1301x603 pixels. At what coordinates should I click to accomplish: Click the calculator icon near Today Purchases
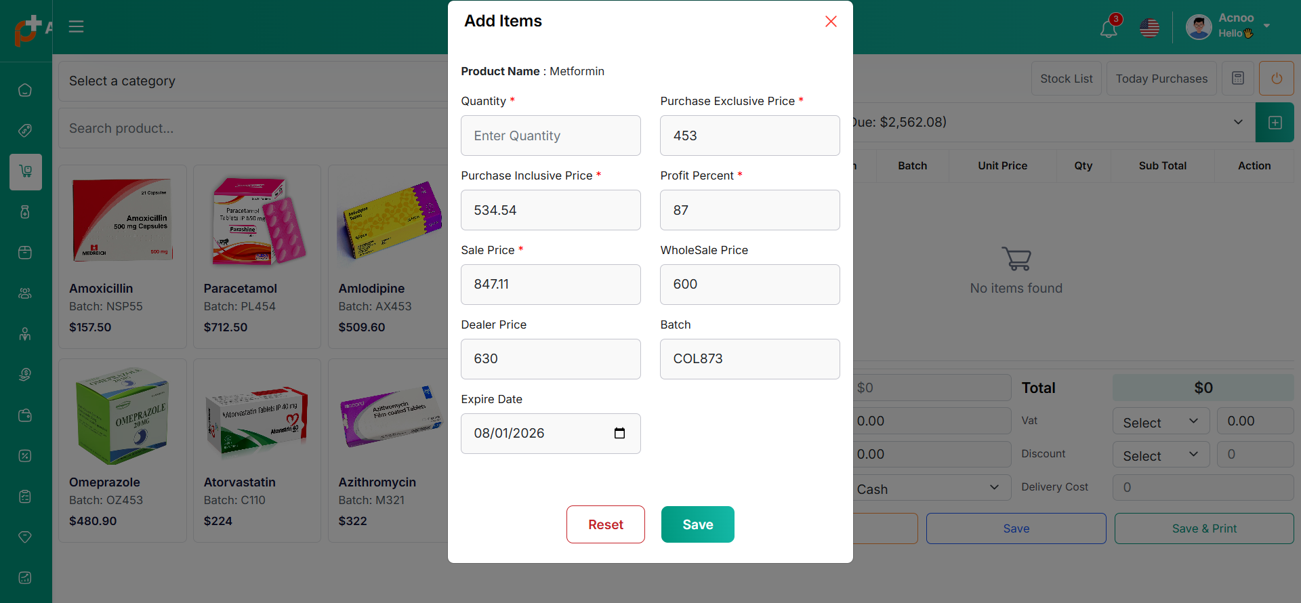pos(1238,79)
